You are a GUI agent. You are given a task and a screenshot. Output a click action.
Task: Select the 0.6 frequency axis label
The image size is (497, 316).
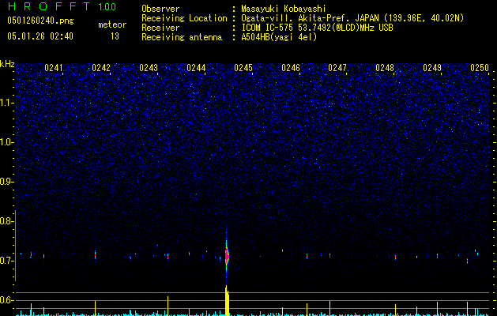tap(6, 300)
